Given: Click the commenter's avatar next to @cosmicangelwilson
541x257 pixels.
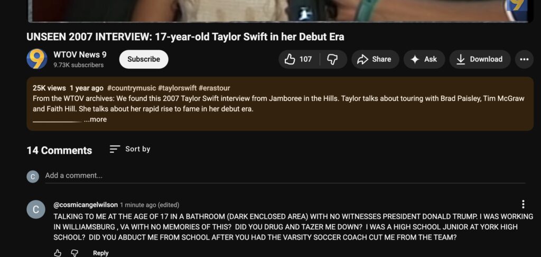Looking at the screenshot, I should click(x=36, y=210).
